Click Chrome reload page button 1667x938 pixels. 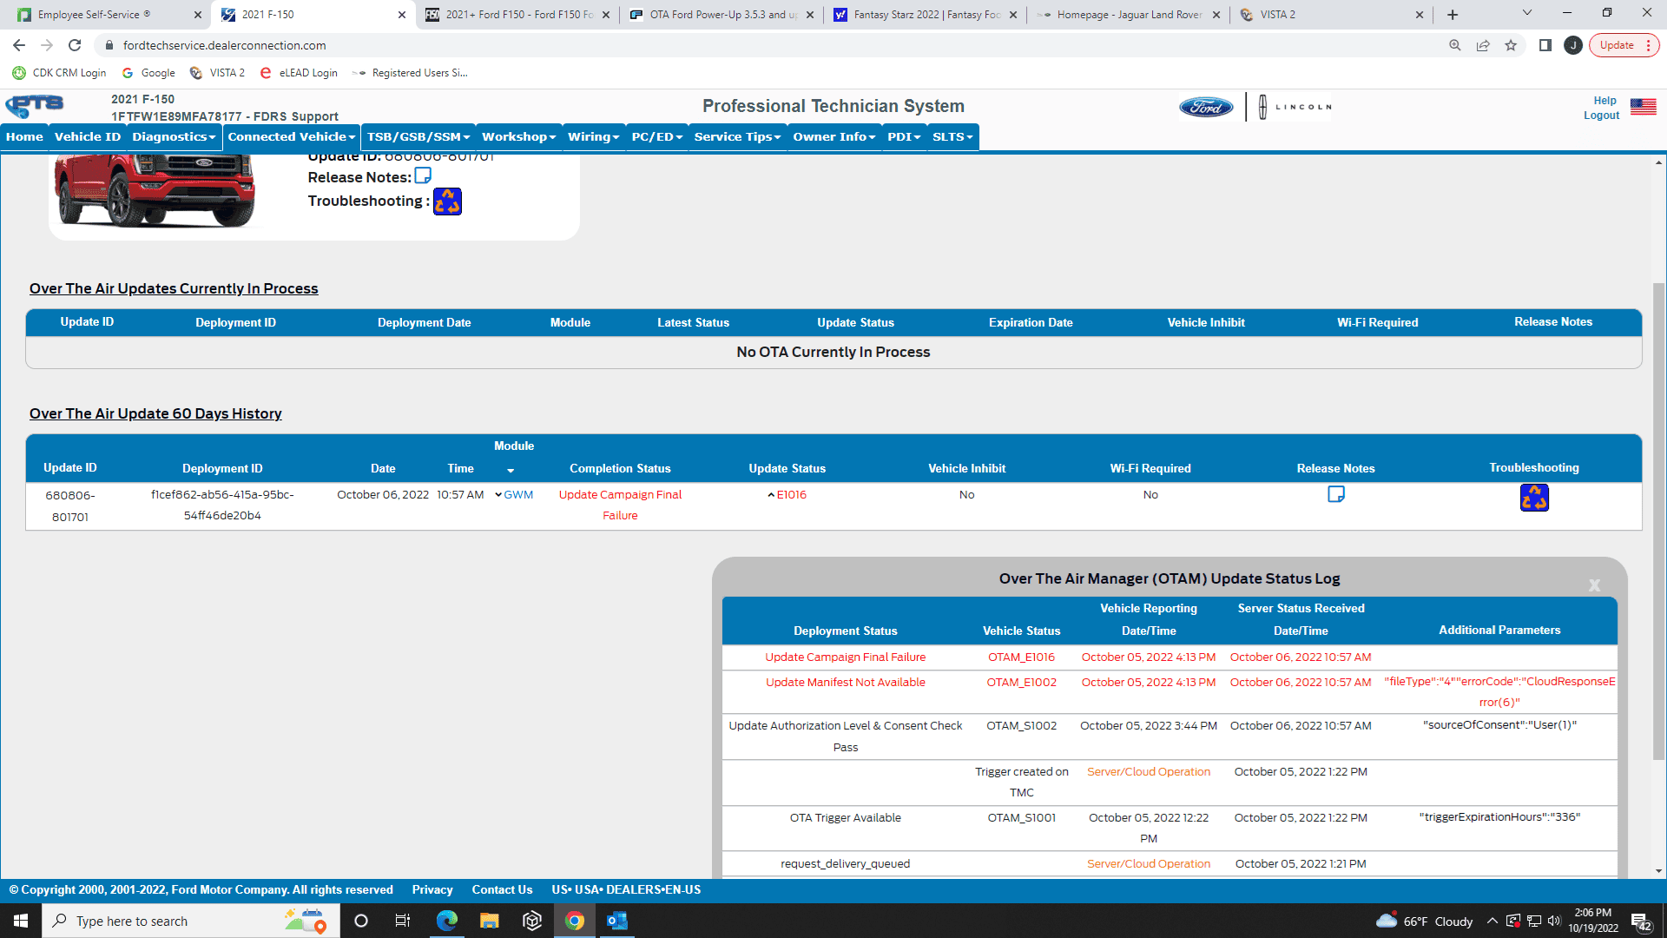pyautogui.click(x=75, y=45)
